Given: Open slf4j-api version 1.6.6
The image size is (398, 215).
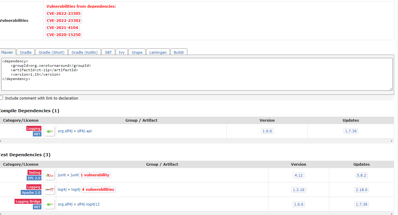Looking at the screenshot, I should (267, 131).
